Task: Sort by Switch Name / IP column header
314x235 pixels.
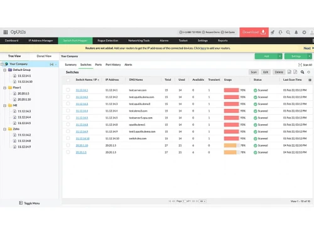Action: pyautogui.click(x=87, y=80)
